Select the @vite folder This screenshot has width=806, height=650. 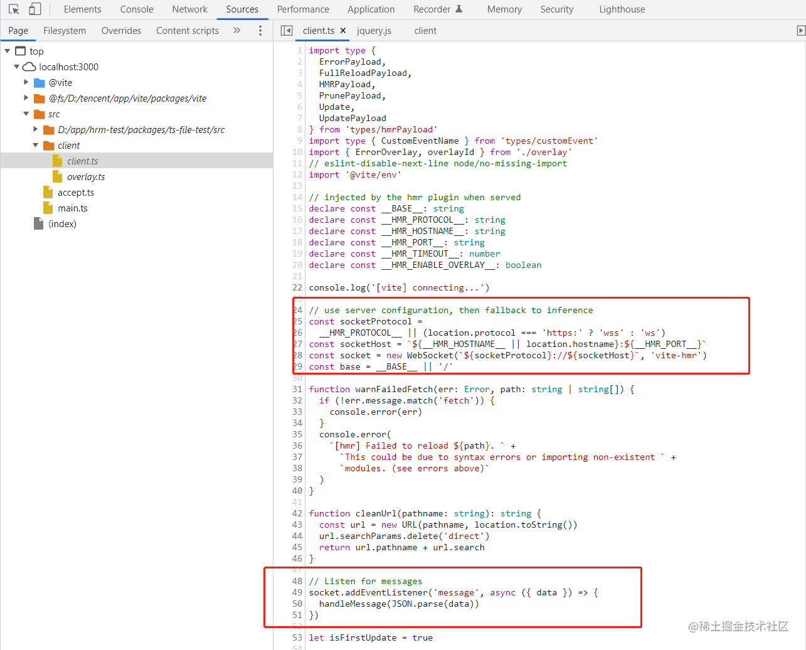[x=60, y=83]
